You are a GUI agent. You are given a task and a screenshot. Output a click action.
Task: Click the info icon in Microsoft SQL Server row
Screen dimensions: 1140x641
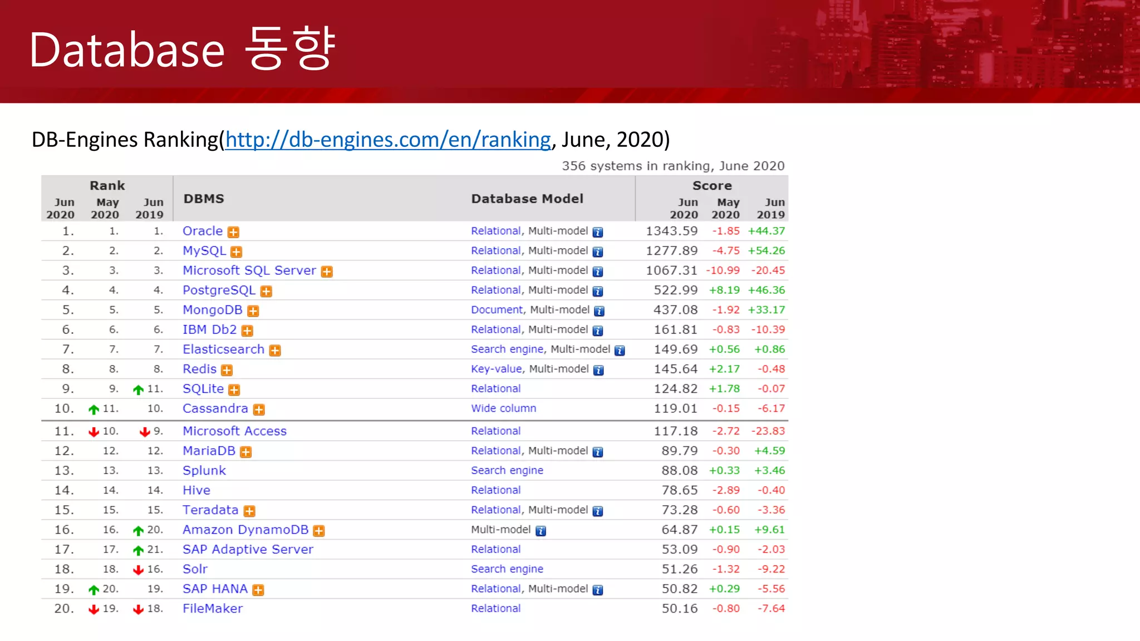click(x=598, y=272)
